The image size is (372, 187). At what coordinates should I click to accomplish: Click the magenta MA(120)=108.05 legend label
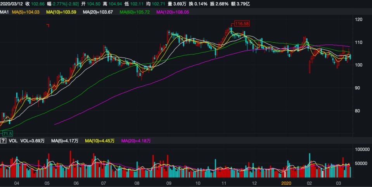[x=173, y=12]
